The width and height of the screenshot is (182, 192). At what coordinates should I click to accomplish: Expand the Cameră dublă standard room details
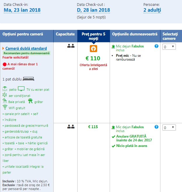tap(26, 48)
